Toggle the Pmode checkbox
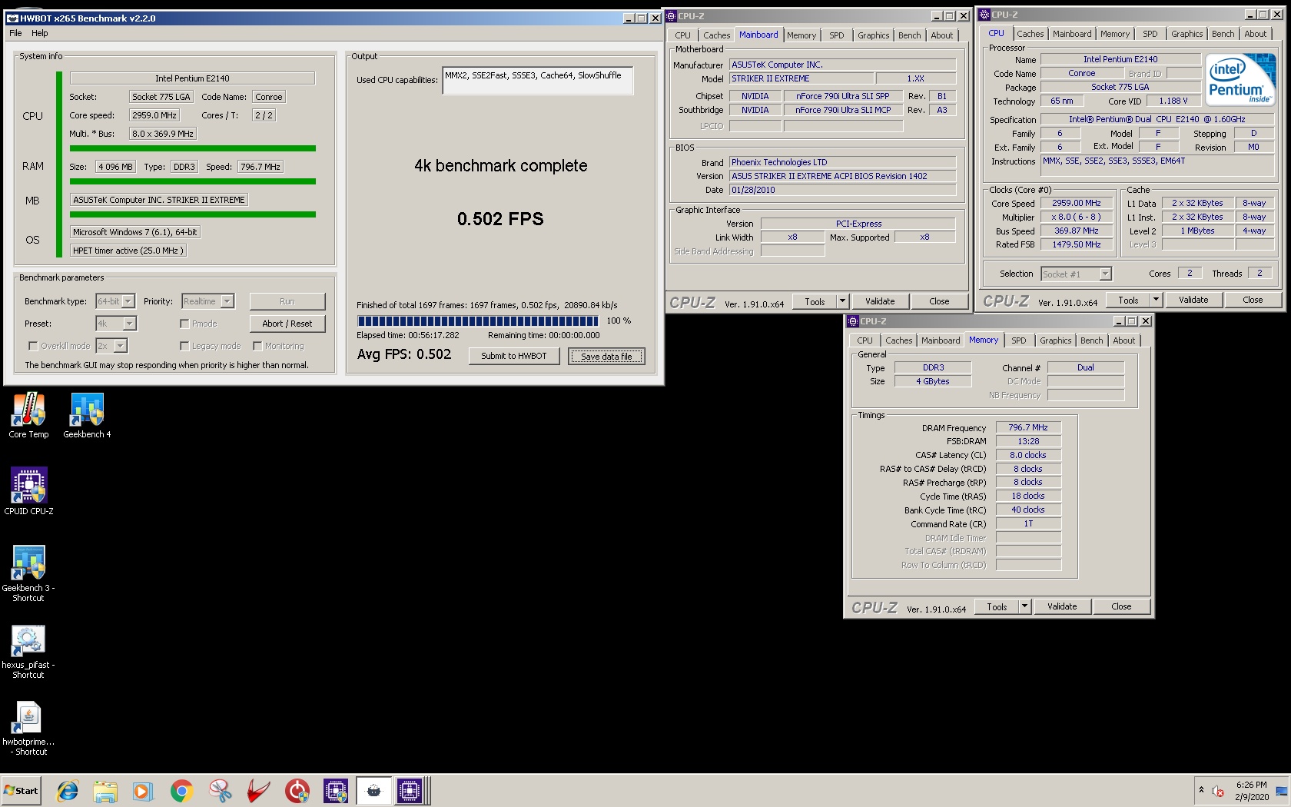 tap(184, 324)
